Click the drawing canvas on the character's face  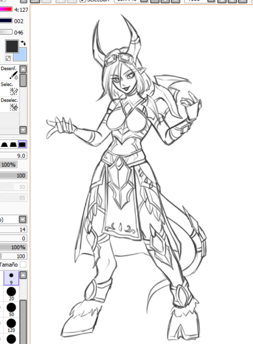[124, 80]
